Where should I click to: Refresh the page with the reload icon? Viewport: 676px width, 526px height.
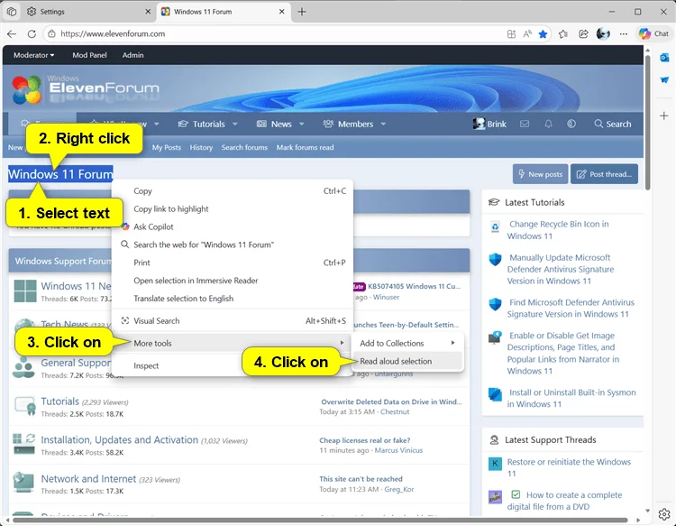click(32, 33)
